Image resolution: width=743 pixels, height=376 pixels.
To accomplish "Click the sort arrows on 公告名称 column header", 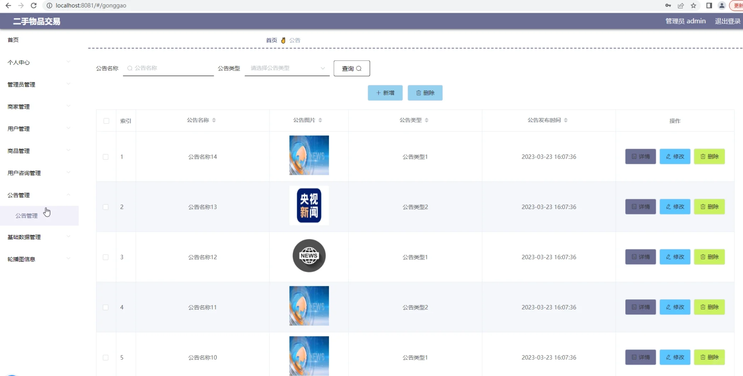I will (x=214, y=120).
